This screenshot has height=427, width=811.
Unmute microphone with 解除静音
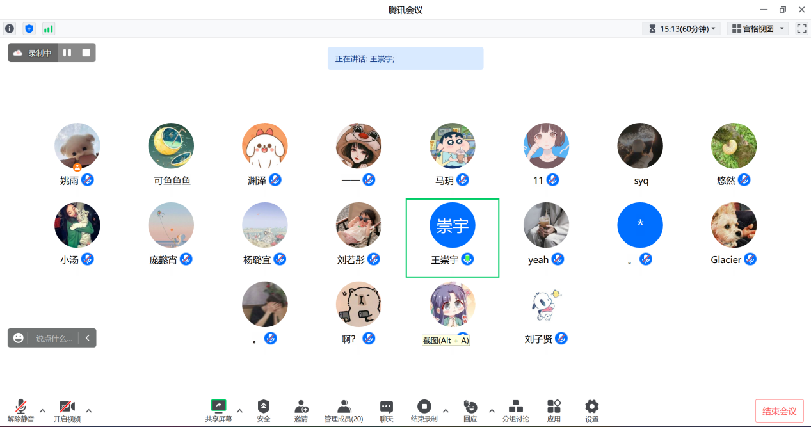20,410
